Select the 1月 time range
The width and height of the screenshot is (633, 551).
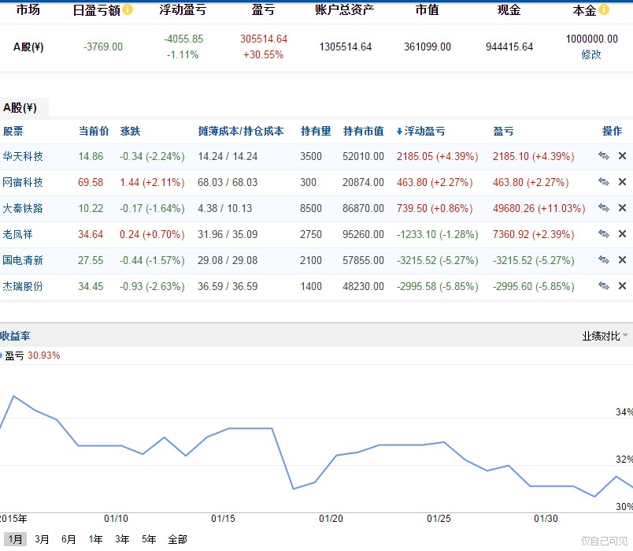15,539
